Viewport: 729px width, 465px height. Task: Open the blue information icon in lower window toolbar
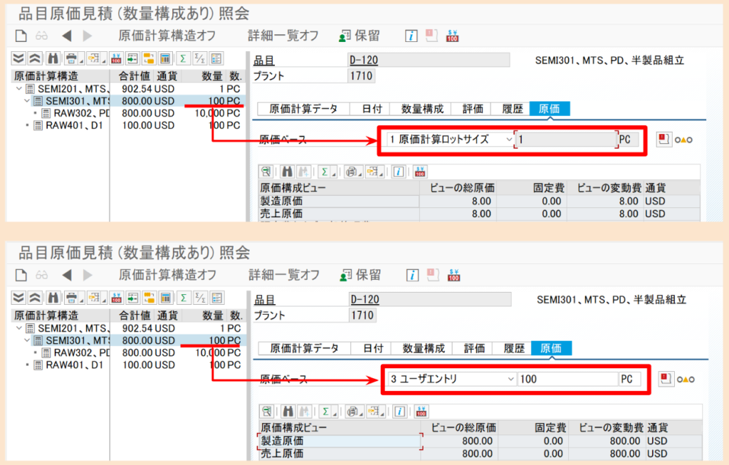412,276
